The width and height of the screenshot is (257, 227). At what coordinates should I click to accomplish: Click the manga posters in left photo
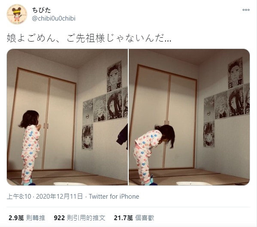coord(105,105)
